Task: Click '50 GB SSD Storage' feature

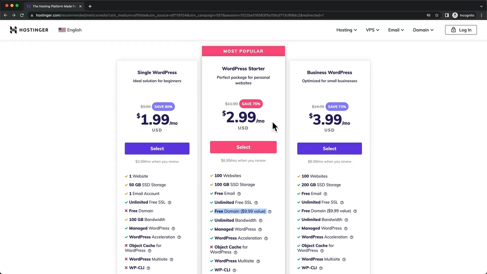Action: tap(147, 185)
